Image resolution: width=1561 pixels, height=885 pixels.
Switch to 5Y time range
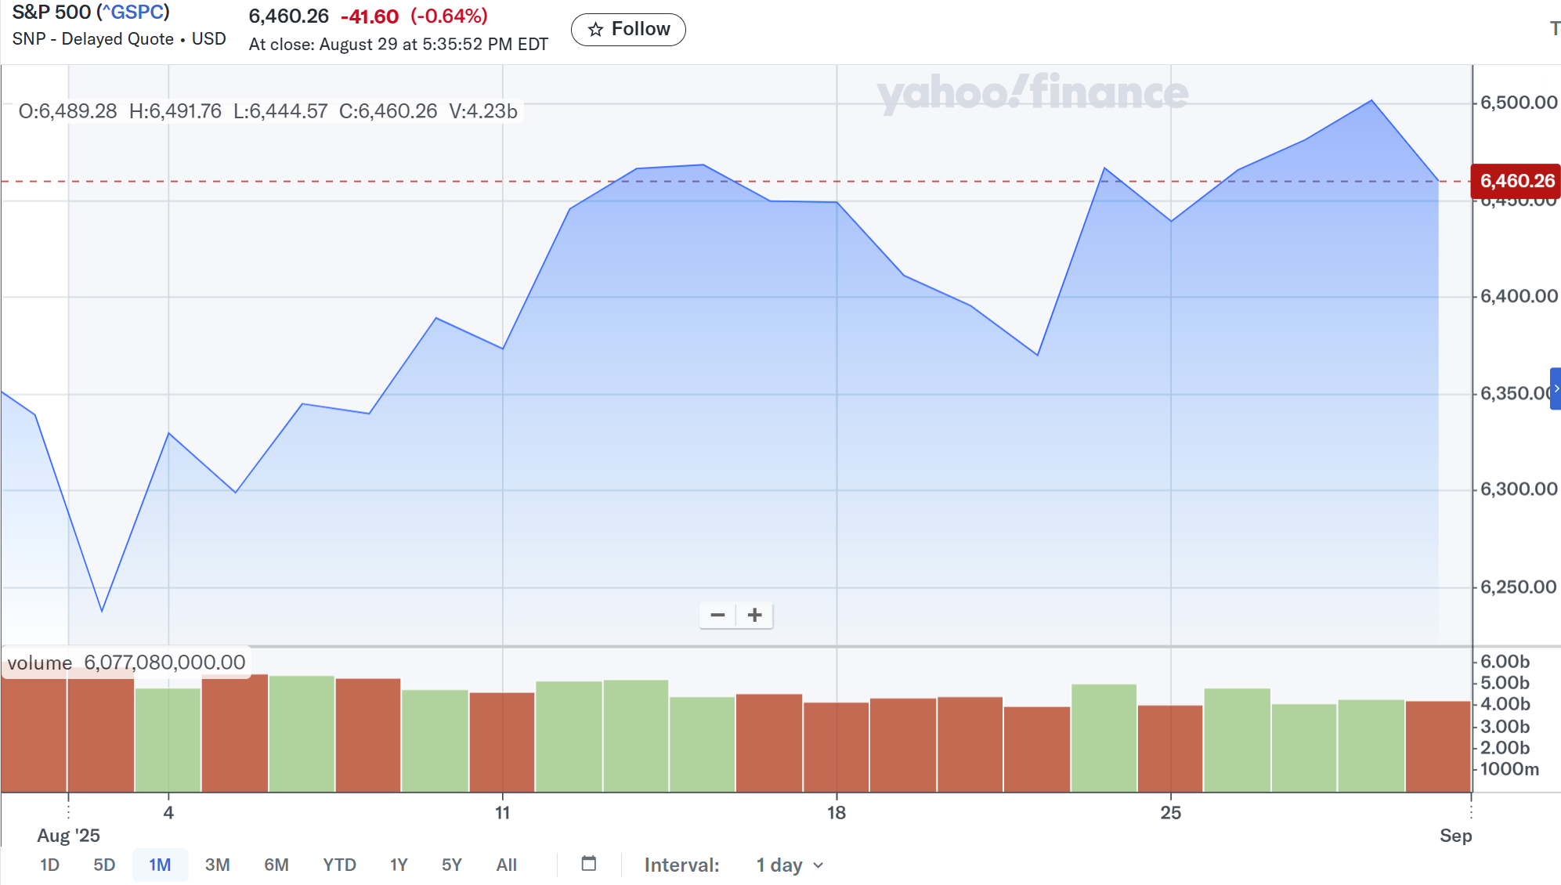[x=451, y=865]
